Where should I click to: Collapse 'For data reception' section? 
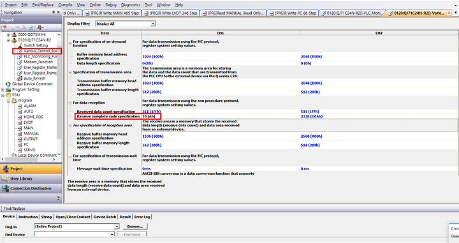click(x=70, y=103)
